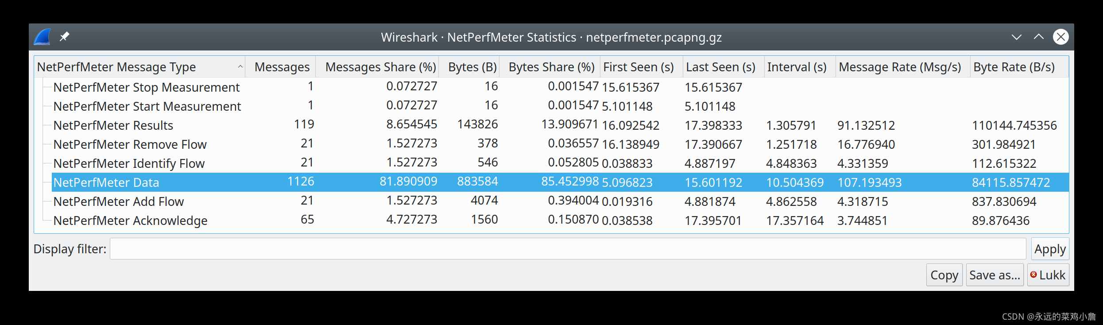Click the 10.504369 interval value

point(795,182)
